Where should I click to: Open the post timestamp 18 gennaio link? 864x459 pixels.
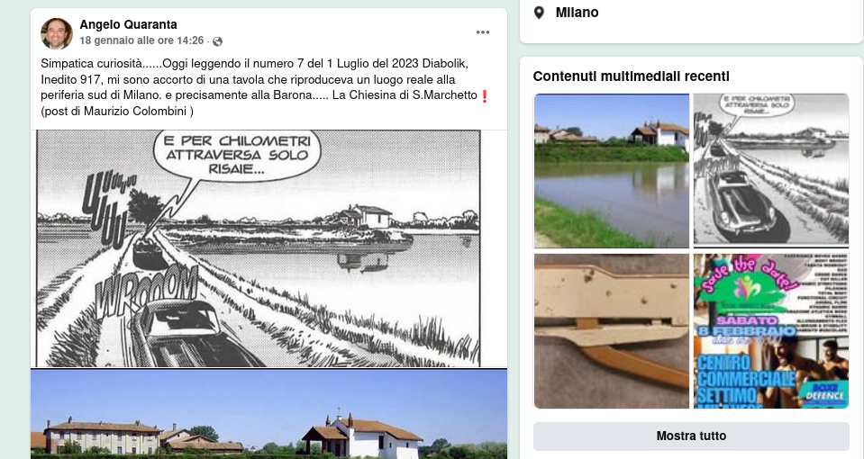point(141,40)
